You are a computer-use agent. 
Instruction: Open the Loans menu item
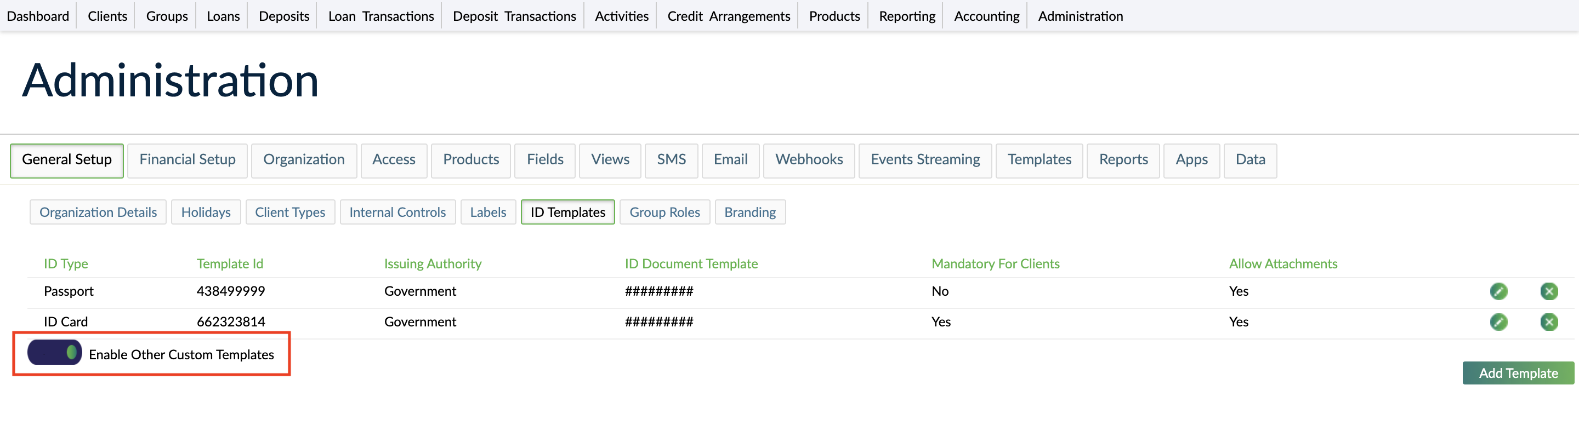pyautogui.click(x=223, y=16)
